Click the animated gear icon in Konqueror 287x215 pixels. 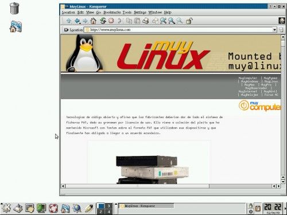(281, 21)
